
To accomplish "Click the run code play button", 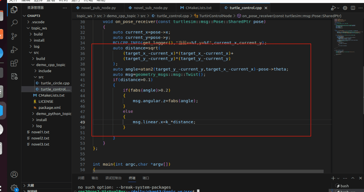I will point(333,8).
